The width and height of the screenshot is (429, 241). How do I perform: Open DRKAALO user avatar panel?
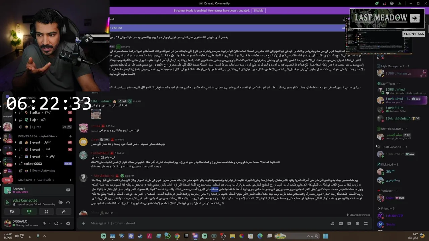click(7, 223)
